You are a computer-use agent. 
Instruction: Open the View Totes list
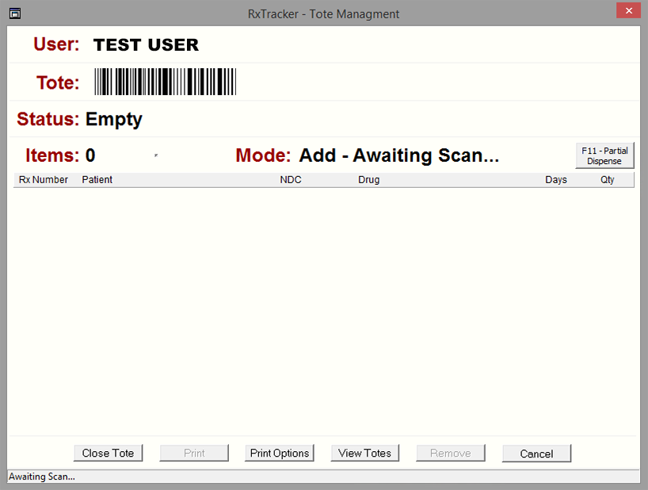(365, 454)
